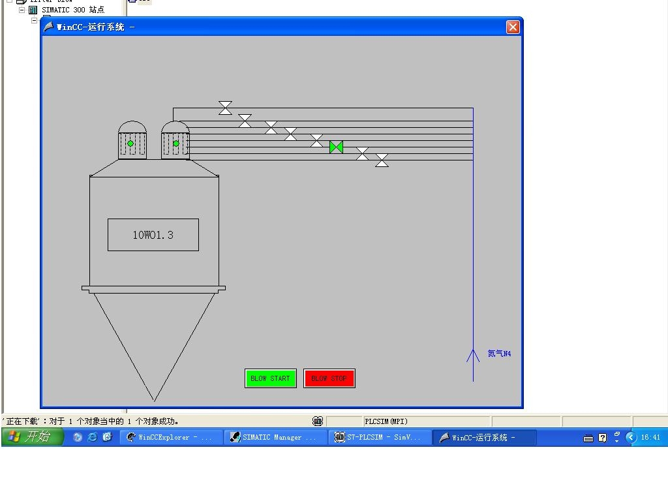The height and width of the screenshot is (501, 668).
Task: Click the quick launch icon right of Internet Explorer
Action: click(x=108, y=437)
